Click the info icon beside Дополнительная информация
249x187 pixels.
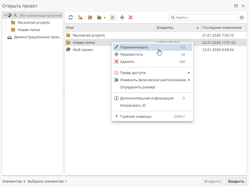(x=116, y=98)
